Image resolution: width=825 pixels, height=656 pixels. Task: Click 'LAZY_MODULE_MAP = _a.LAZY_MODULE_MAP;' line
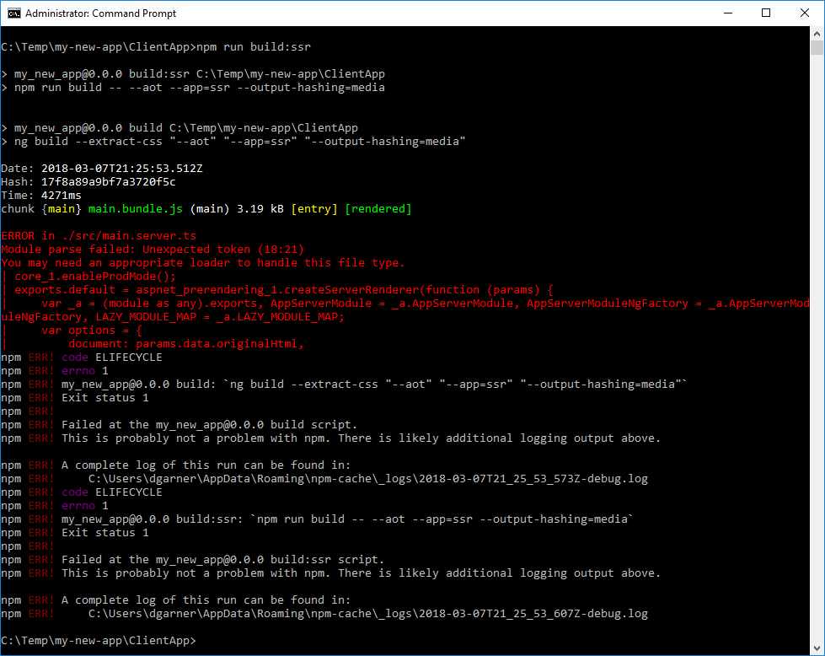pos(173,317)
